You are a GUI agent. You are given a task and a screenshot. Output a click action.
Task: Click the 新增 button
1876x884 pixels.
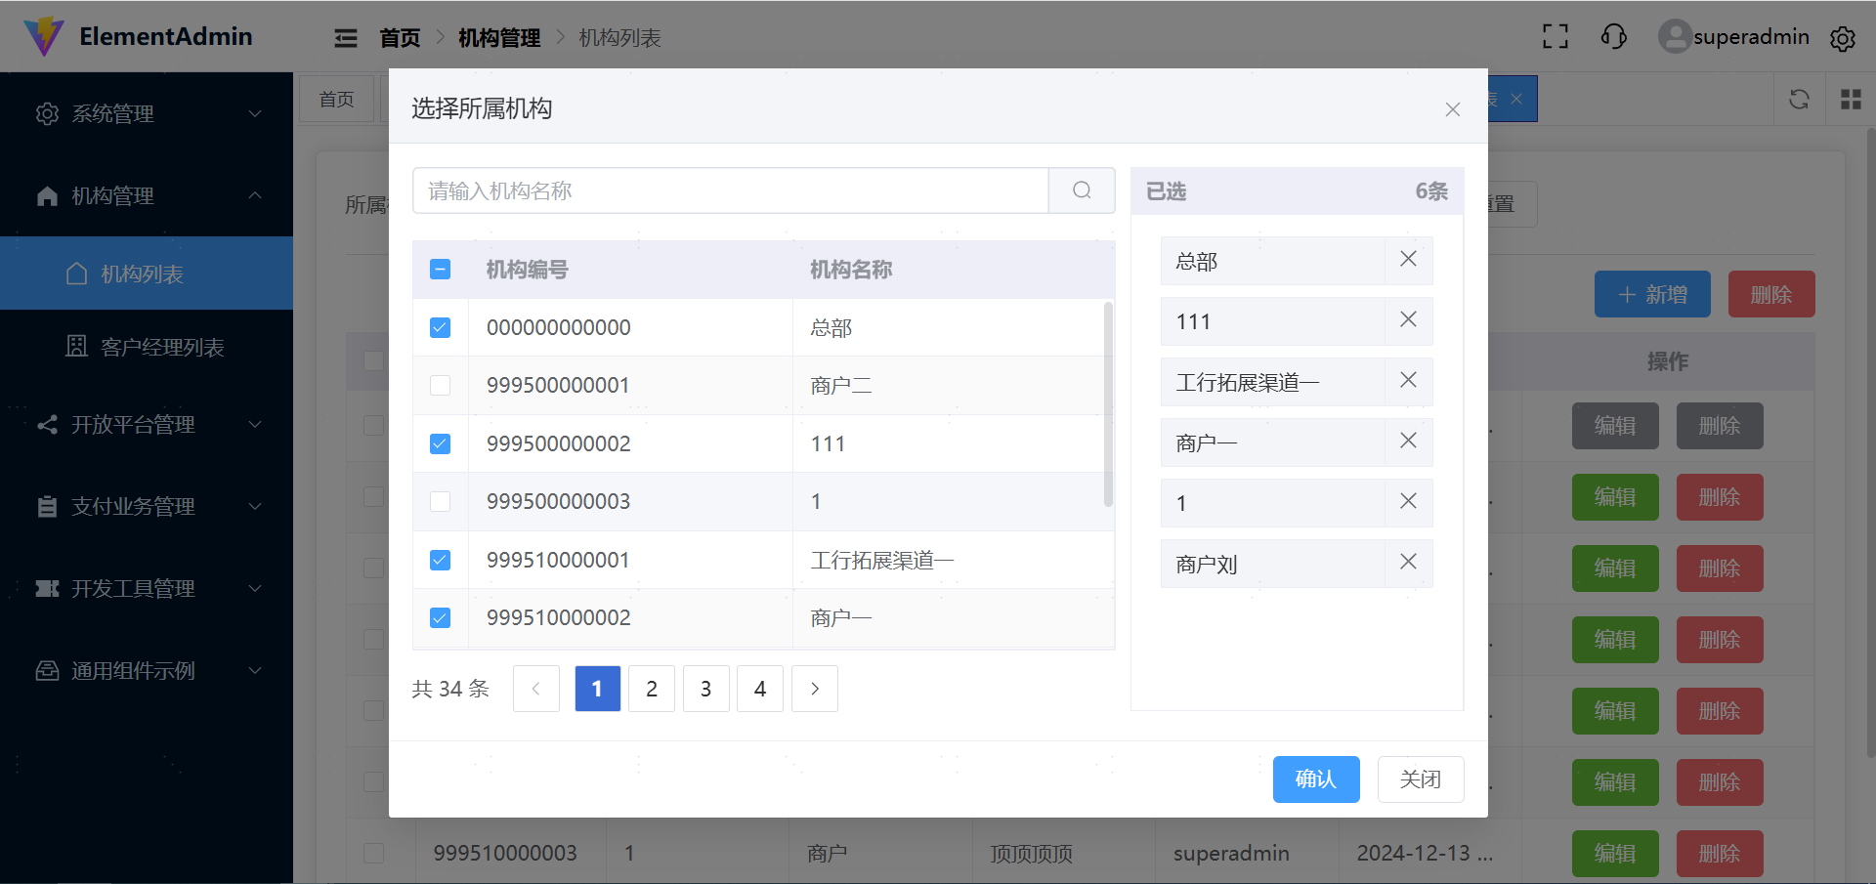pyautogui.click(x=1652, y=294)
